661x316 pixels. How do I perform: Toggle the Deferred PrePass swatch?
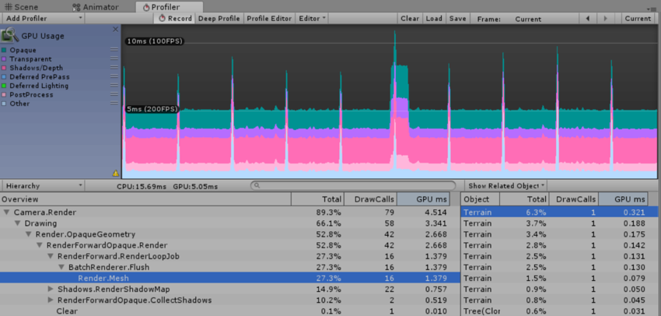coord(4,77)
